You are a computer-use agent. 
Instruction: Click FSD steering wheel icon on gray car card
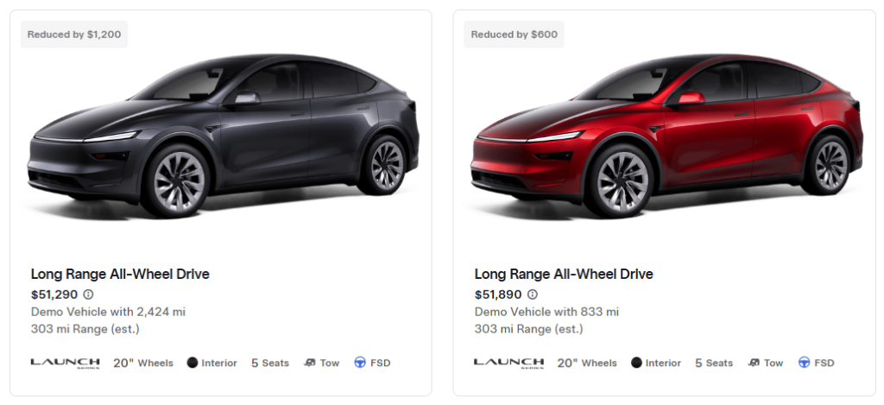[360, 363]
